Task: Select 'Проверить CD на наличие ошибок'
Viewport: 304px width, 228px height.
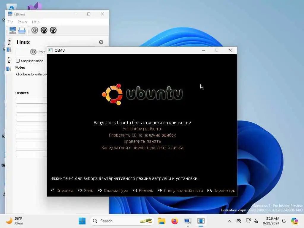Action: (142, 135)
